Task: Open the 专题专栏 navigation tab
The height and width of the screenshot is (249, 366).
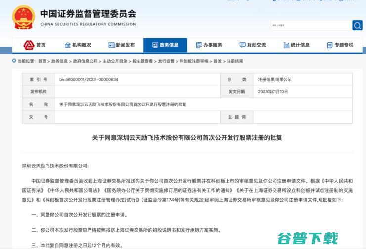Action: pyautogui.click(x=340, y=45)
